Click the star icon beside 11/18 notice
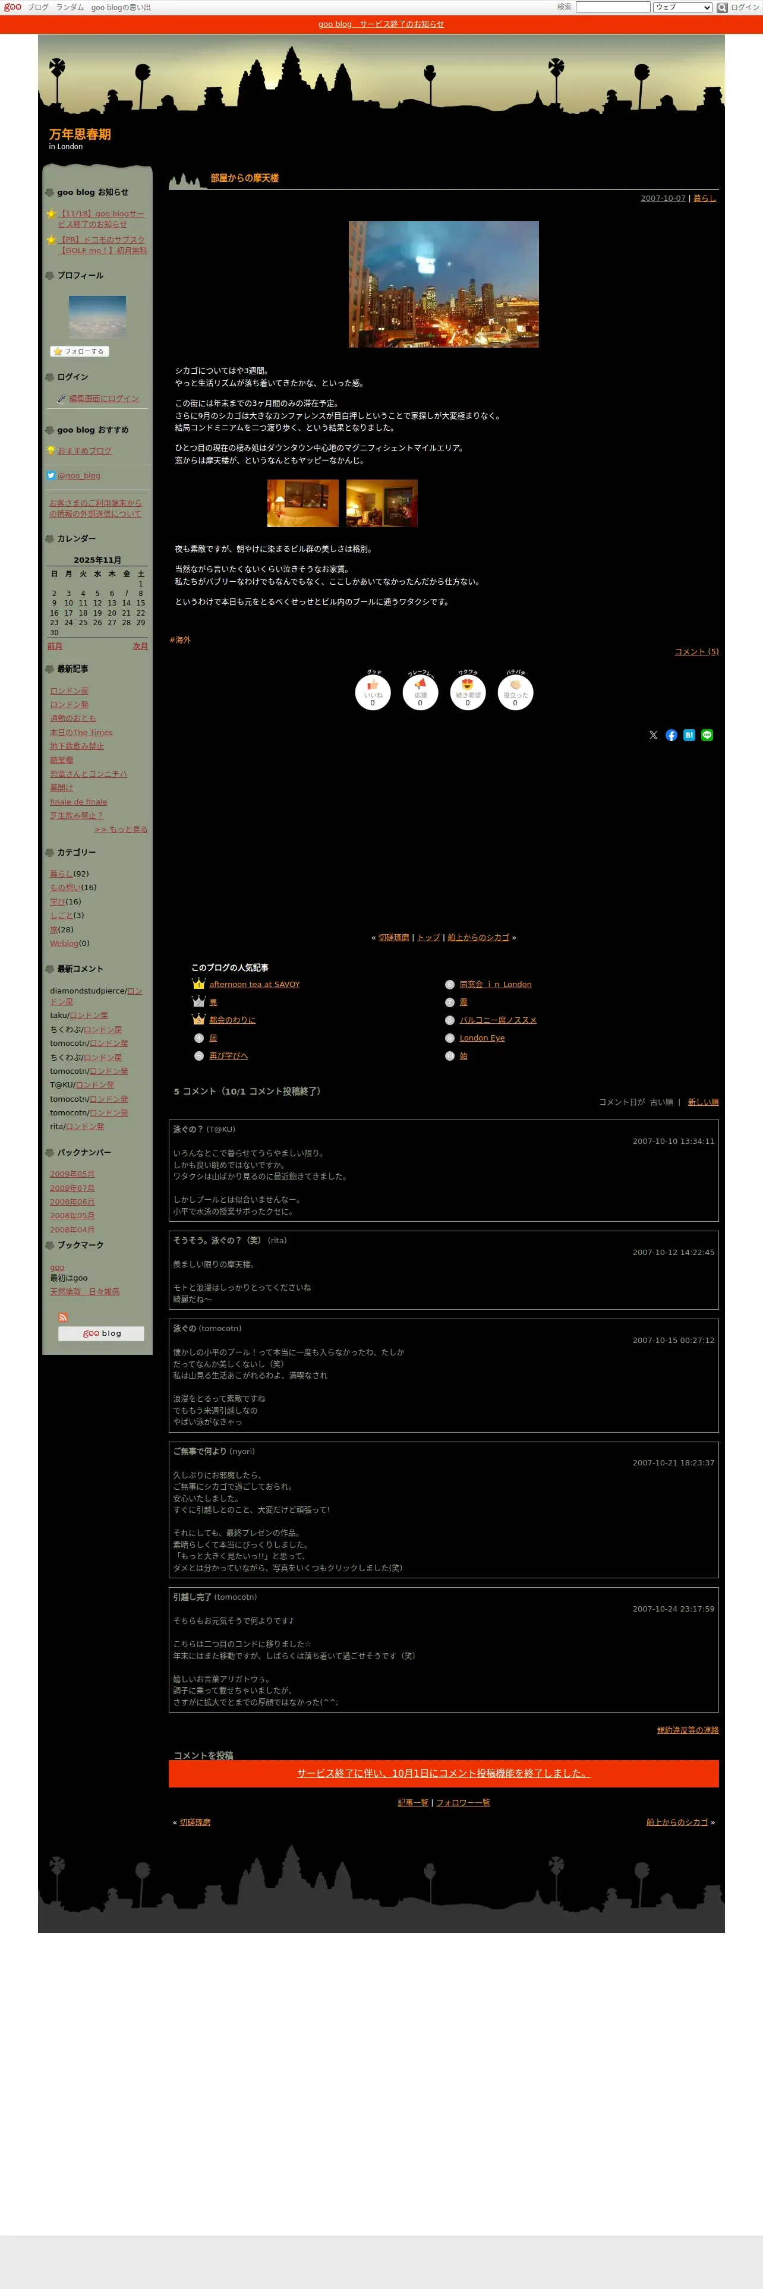 coord(52,213)
